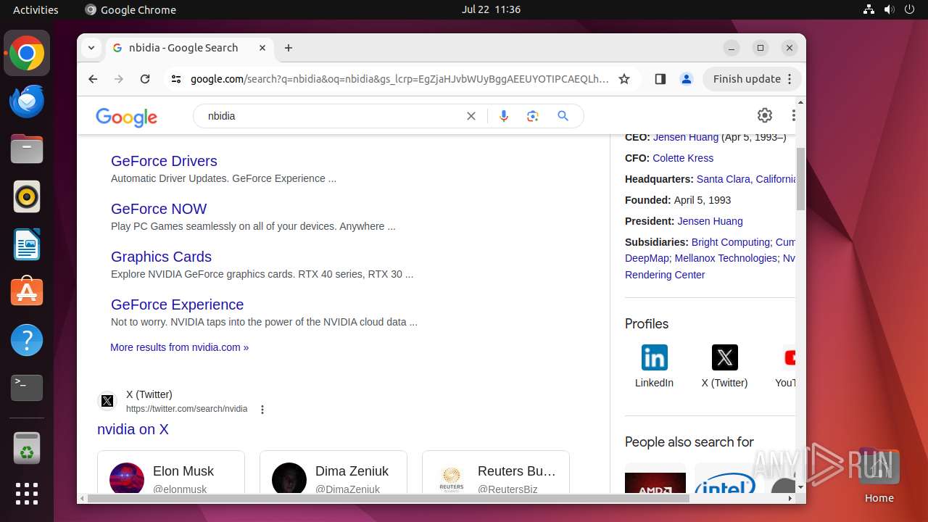Clear the search query with X

[471, 116]
